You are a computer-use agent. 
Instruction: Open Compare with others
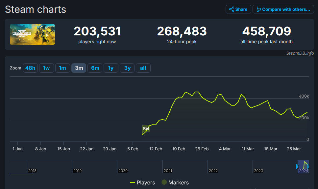point(283,9)
